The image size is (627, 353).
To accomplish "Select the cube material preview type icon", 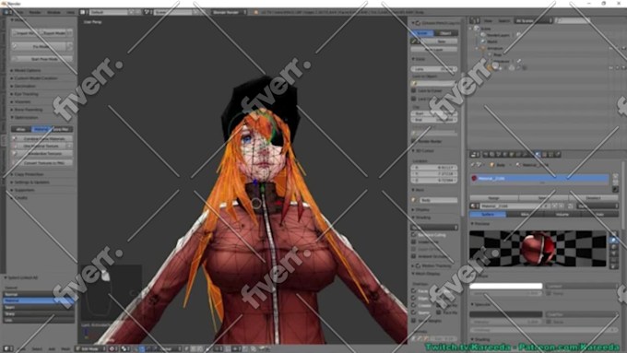I will pyautogui.click(x=614, y=247).
